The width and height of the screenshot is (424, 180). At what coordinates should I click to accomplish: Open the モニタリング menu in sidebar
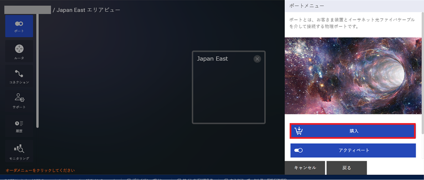(x=19, y=152)
